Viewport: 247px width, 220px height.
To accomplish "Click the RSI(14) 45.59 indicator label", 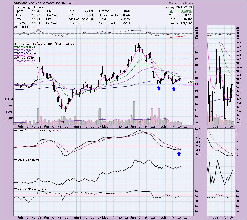I will pyautogui.click(x=27, y=27).
